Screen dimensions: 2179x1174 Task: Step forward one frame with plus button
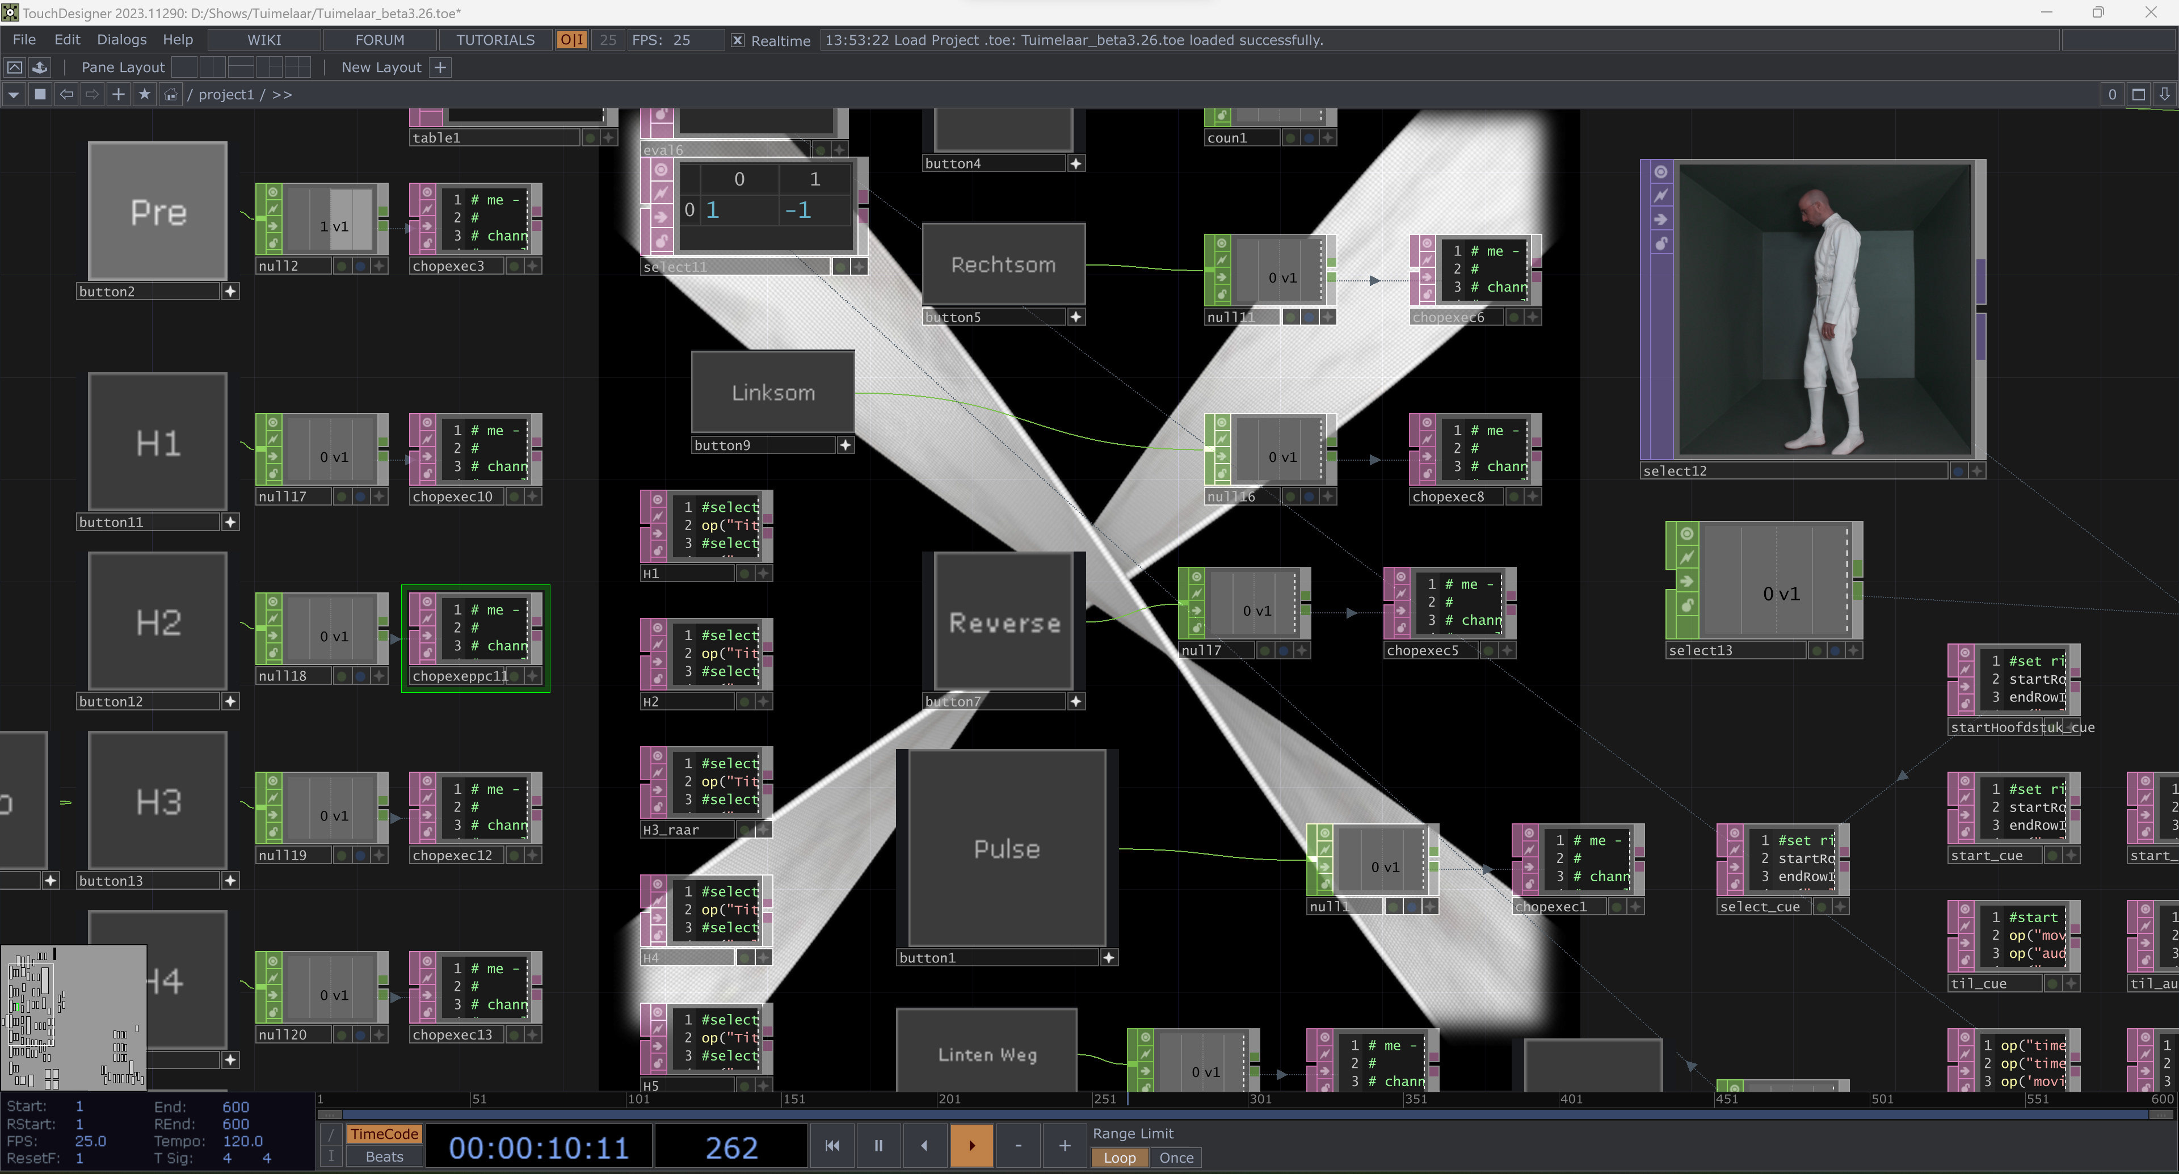coord(1064,1145)
